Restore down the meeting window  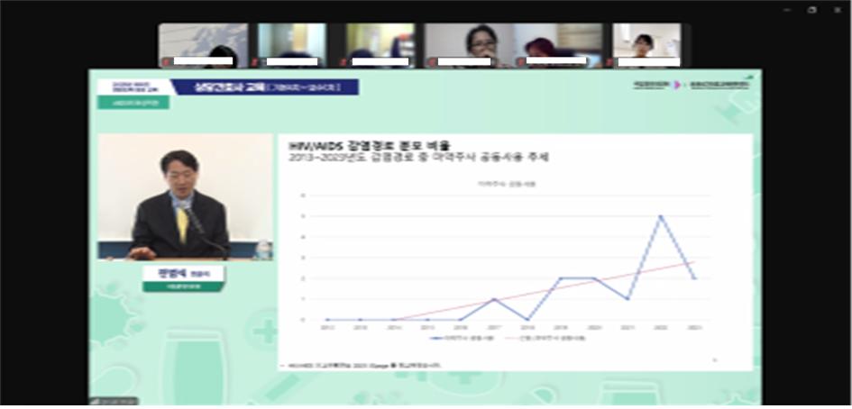coord(811,10)
